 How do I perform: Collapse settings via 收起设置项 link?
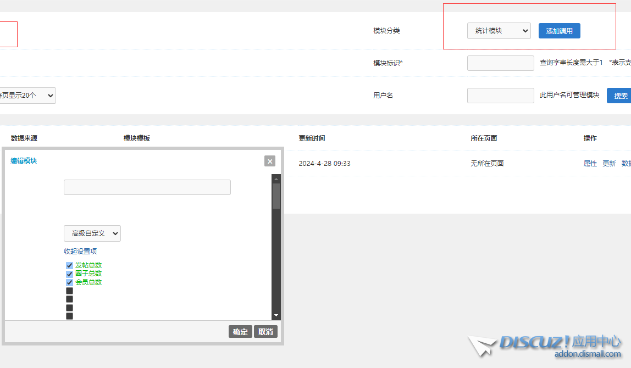pyautogui.click(x=80, y=251)
